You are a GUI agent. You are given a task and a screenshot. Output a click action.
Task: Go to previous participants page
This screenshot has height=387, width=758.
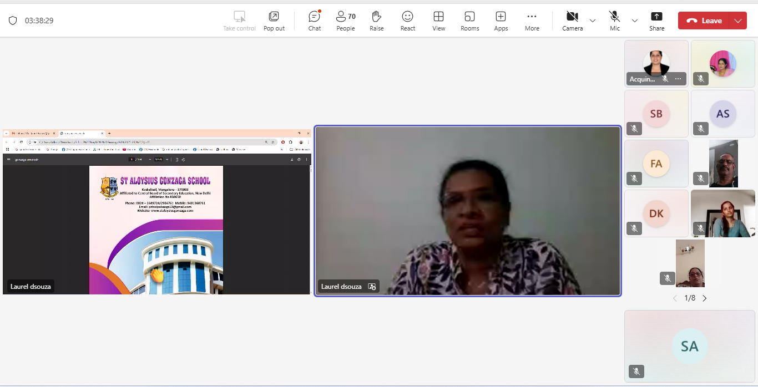coord(675,298)
